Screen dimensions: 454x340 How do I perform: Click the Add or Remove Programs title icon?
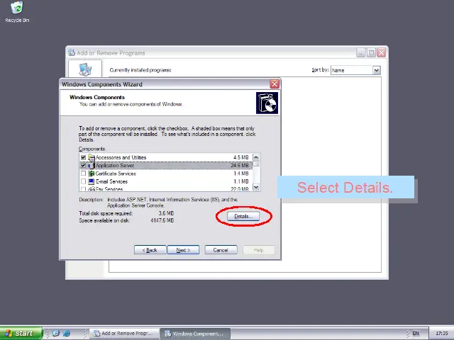pyautogui.click(x=71, y=53)
